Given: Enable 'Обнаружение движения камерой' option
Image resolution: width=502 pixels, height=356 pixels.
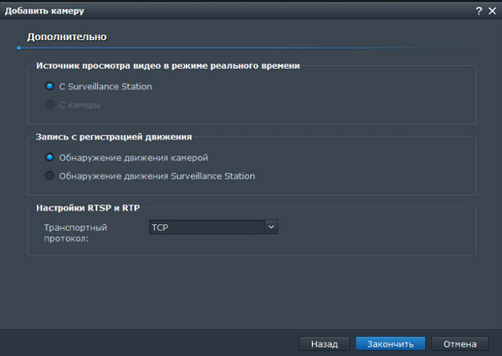Looking at the screenshot, I should point(50,157).
